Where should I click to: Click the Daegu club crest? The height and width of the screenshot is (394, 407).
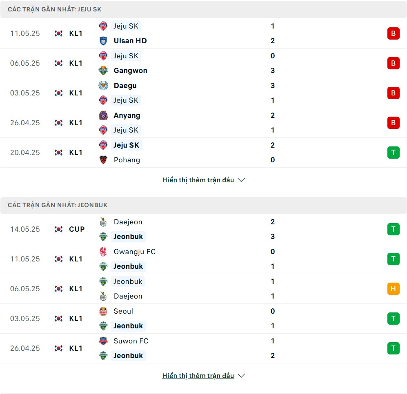(x=103, y=86)
